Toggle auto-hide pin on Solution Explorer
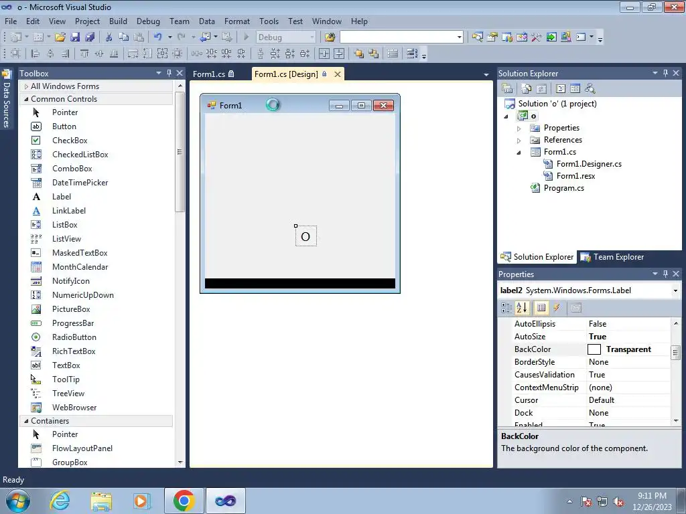The width and height of the screenshot is (686, 514). (665, 73)
